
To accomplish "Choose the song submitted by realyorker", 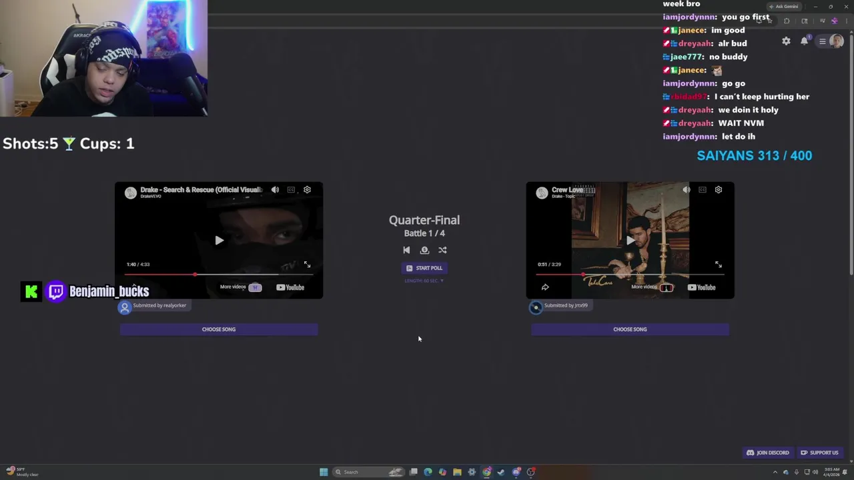I will [219, 329].
